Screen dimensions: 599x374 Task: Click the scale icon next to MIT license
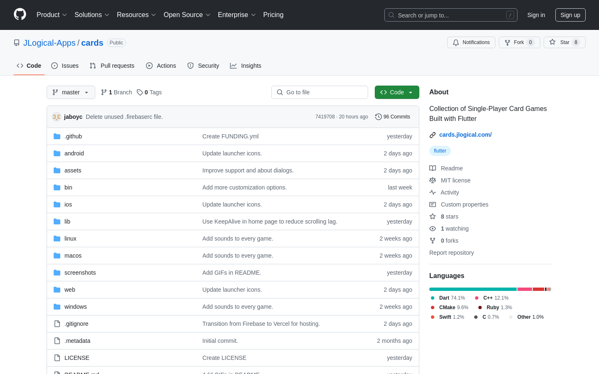point(433,180)
